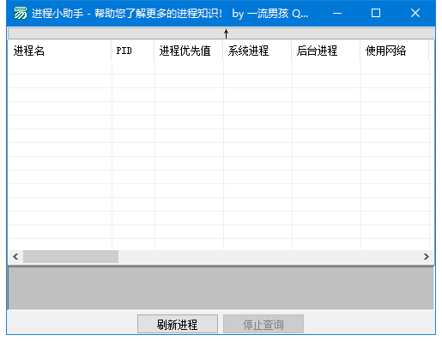The height and width of the screenshot is (341, 442).
Task: Maximize the 进程小助手 window
Action: click(376, 13)
